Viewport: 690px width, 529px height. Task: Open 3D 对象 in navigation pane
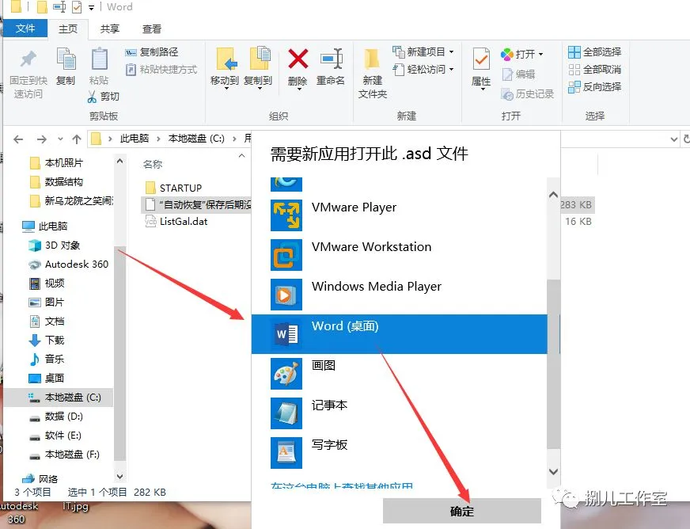54,245
